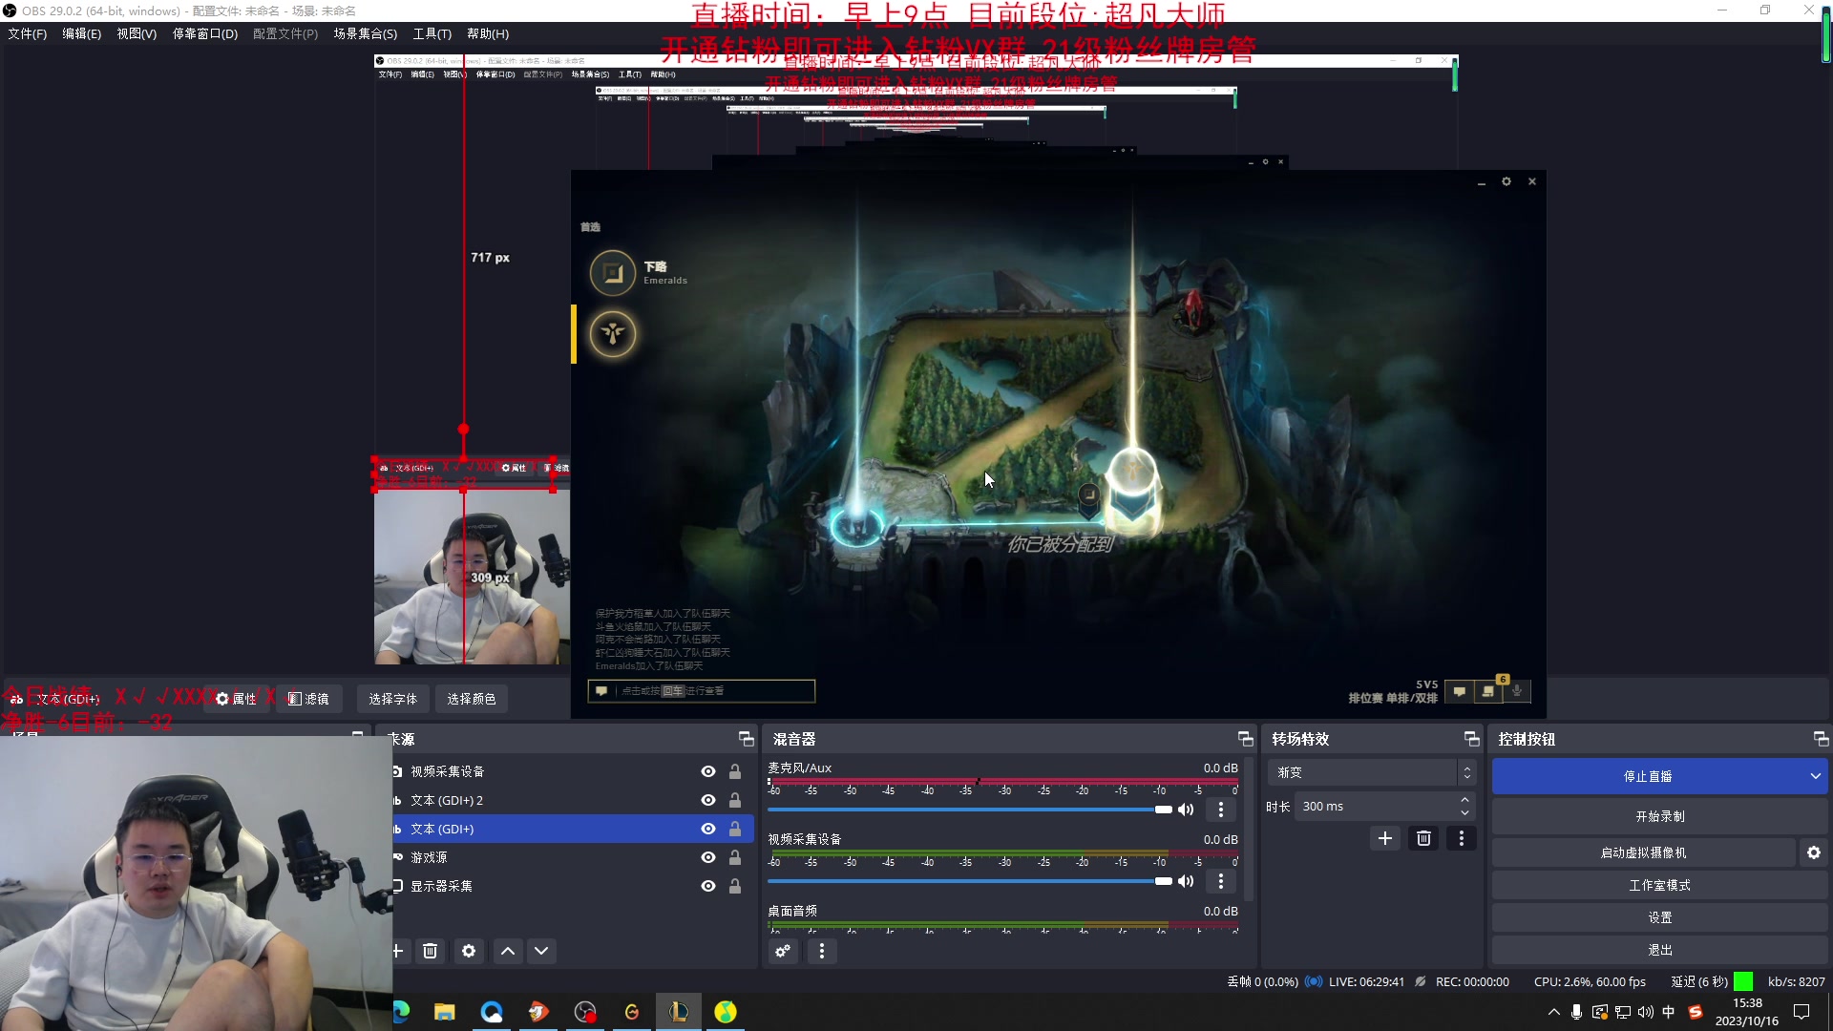Click 工作室模式 button
1833x1031 pixels.
pos(1660,885)
